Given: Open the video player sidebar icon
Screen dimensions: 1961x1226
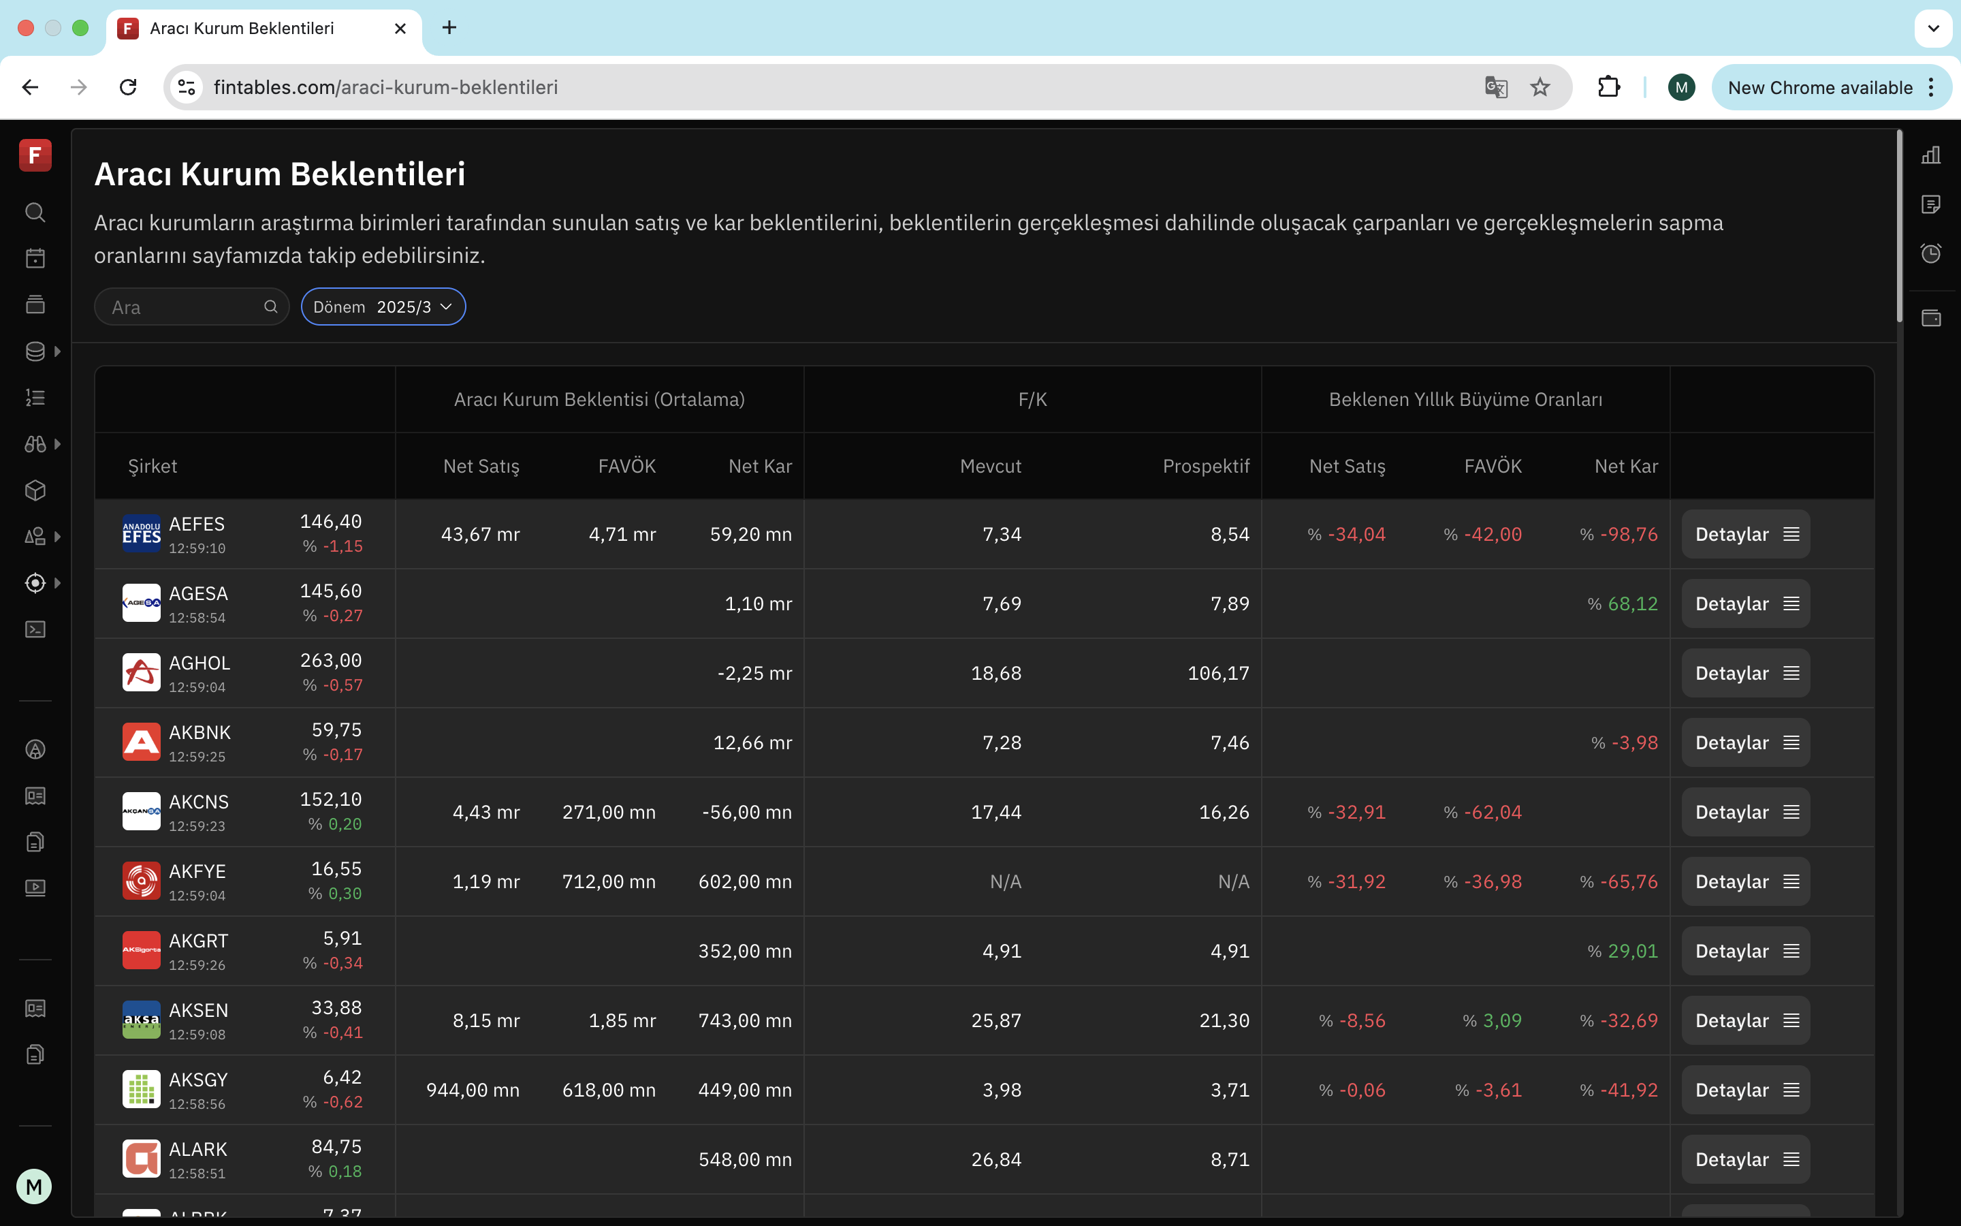Looking at the screenshot, I should (x=35, y=888).
